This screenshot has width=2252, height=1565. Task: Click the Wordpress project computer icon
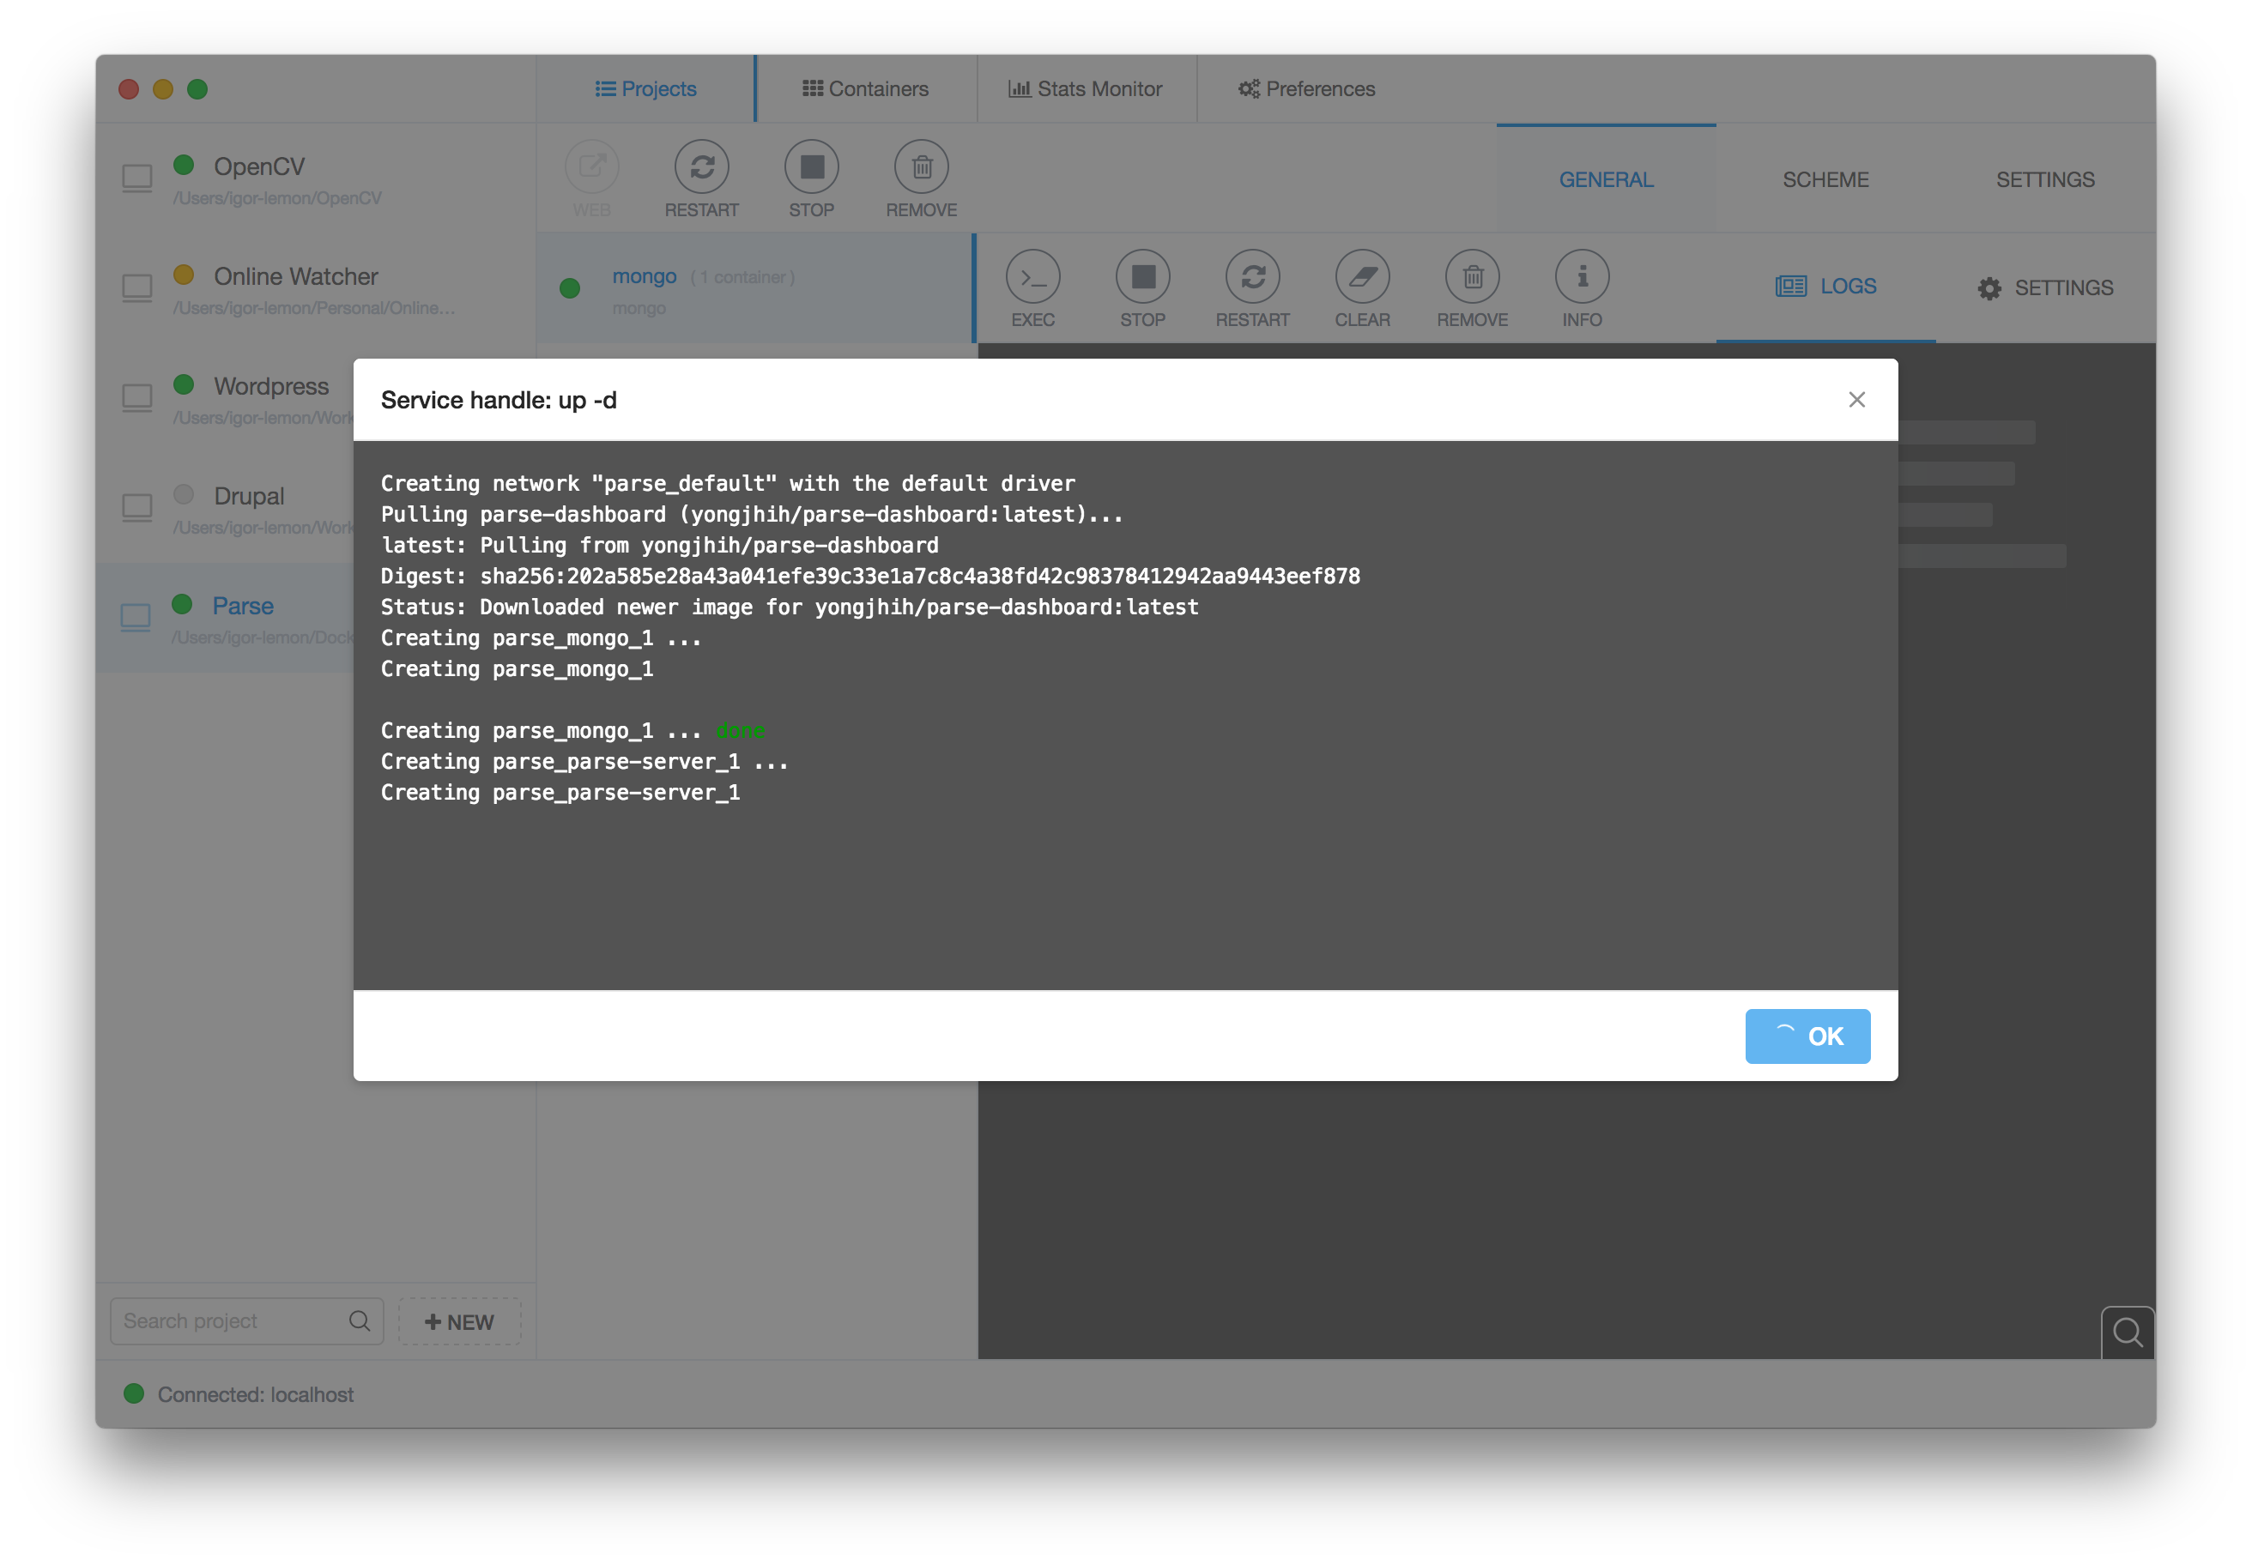click(137, 398)
